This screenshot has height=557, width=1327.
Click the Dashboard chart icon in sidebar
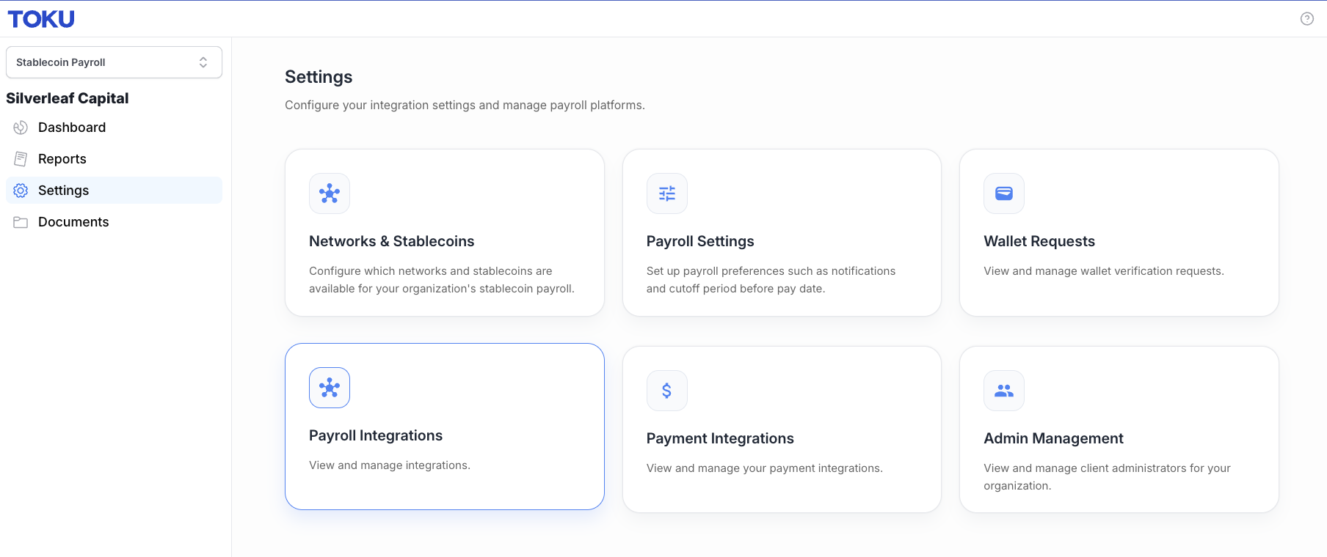point(21,128)
